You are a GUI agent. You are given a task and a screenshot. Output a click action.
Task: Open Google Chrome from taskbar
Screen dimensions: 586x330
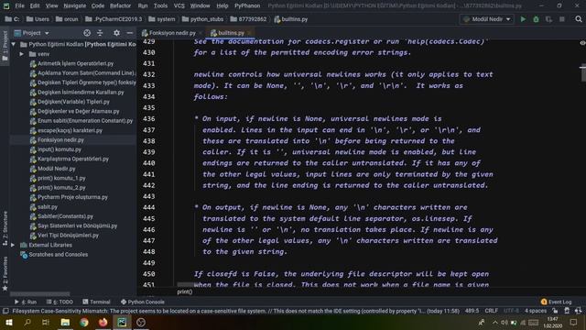point(84,322)
